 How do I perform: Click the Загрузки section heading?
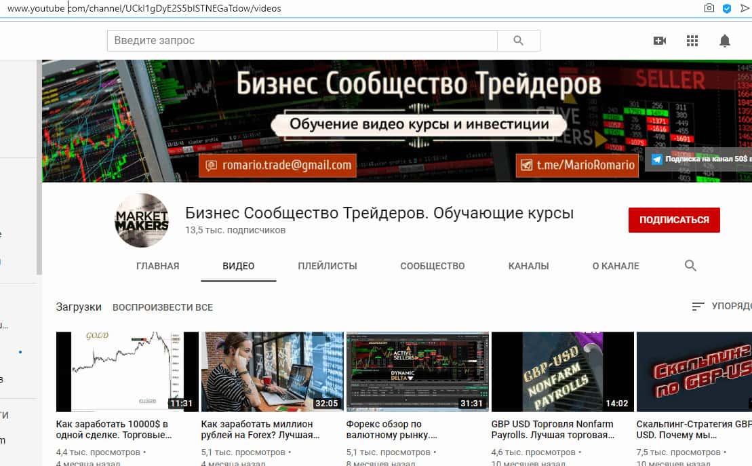(79, 307)
